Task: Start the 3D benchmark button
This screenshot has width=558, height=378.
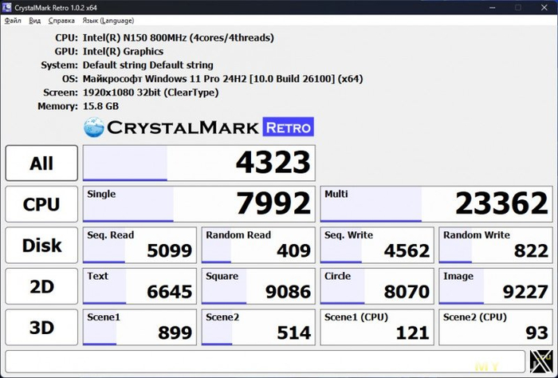Action: click(41, 327)
